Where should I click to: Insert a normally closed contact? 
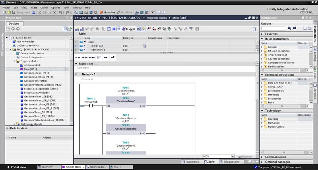(85, 57)
